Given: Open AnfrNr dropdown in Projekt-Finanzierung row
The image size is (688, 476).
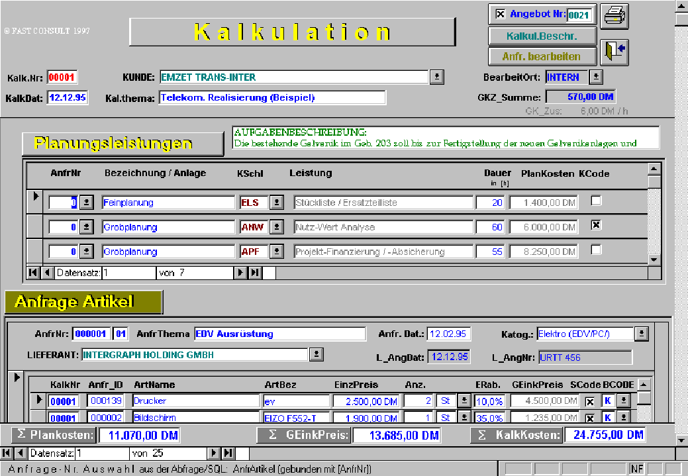Looking at the screenshot, I should pyautogui.click(x=87, y=252).
